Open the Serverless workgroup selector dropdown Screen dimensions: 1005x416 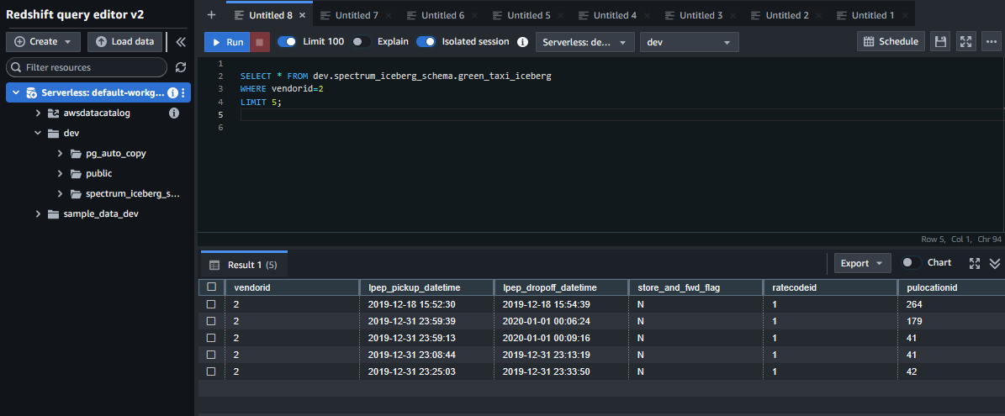(x=585, y=42)
